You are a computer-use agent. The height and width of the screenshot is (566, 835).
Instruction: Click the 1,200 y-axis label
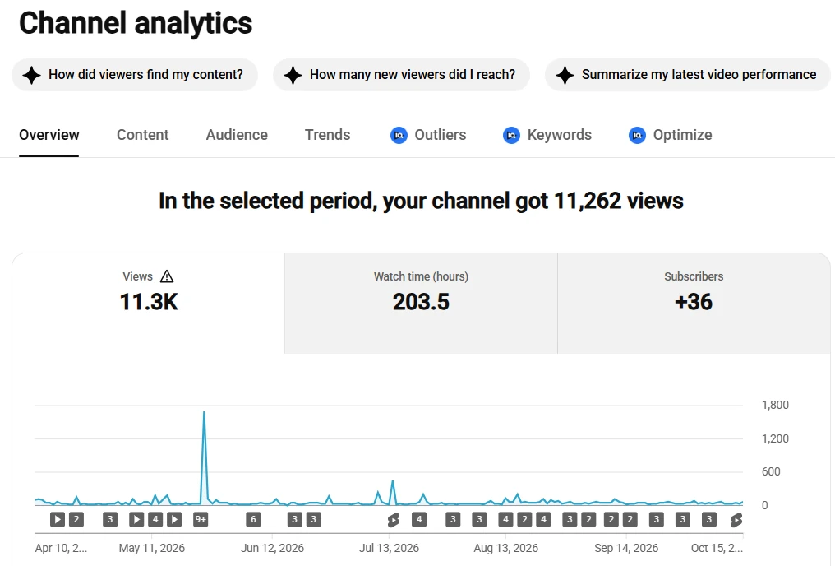(775, 438)
